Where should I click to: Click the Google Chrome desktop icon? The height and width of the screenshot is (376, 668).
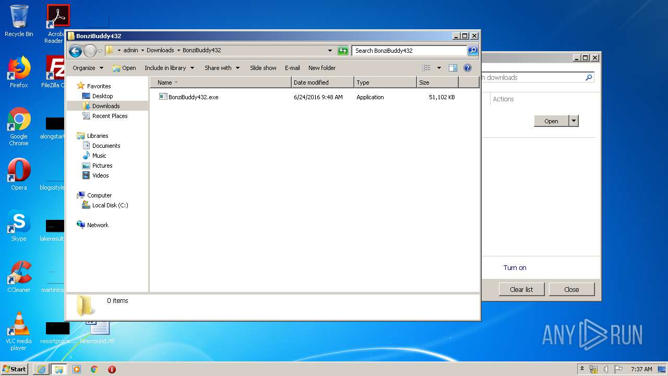[19, 127]
